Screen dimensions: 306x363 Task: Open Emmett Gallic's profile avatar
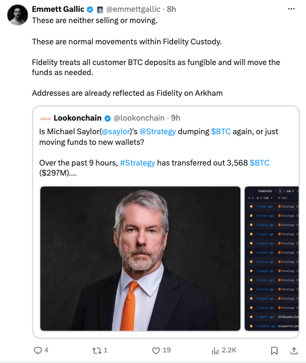pyautogui.click(x=18, y=15)
